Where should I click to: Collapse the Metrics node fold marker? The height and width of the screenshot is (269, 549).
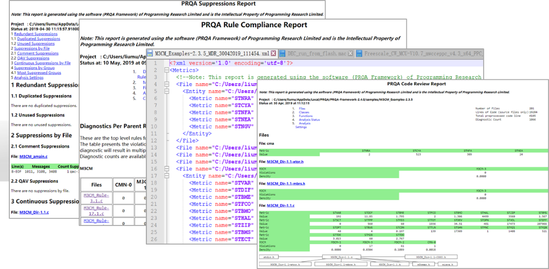pos(166,70)
